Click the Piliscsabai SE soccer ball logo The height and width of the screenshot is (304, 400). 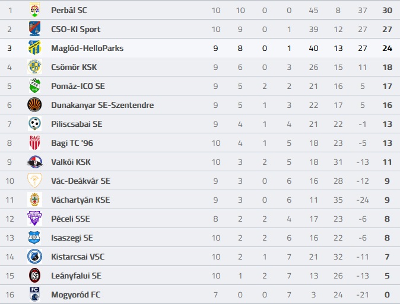(x=34, y=124)
